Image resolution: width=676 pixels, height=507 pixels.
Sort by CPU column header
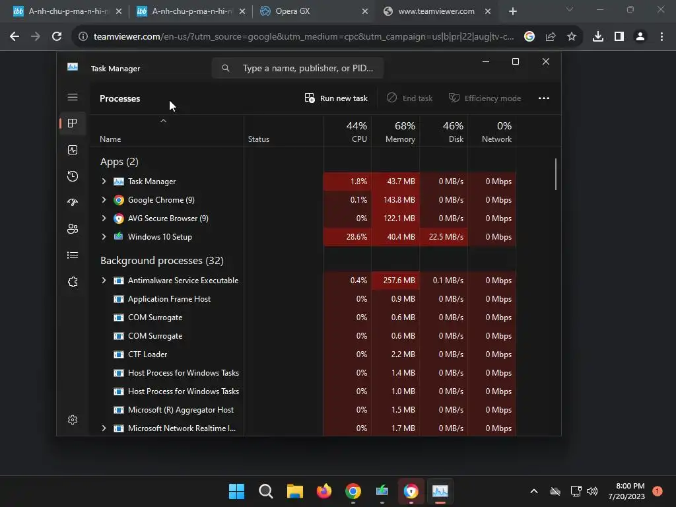(347, 132)
